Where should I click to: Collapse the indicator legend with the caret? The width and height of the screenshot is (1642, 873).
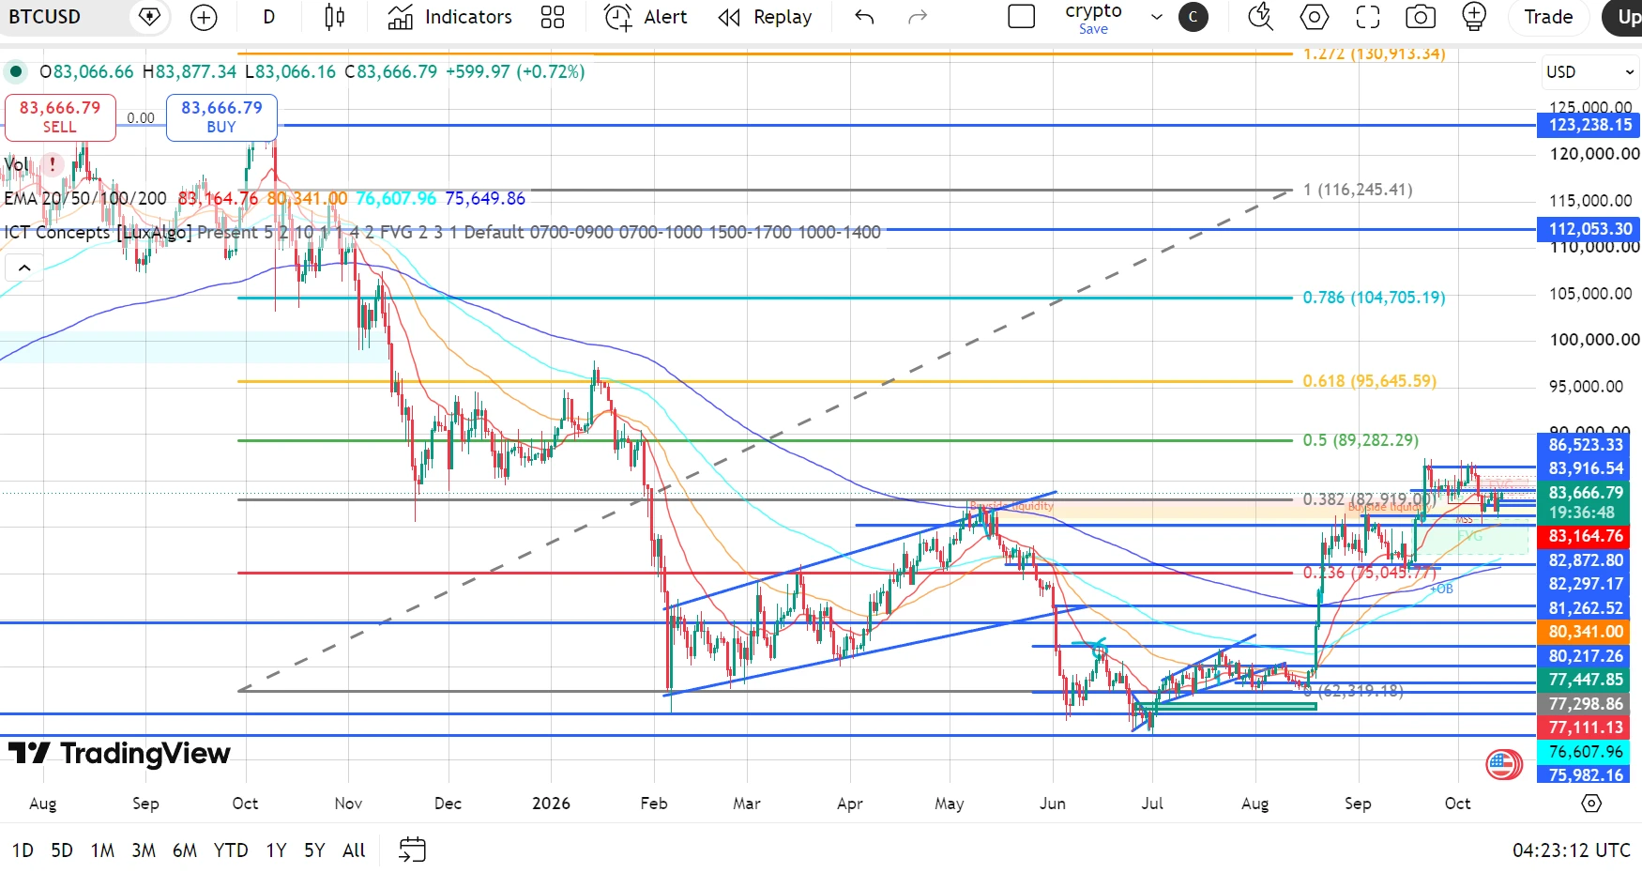24,268
